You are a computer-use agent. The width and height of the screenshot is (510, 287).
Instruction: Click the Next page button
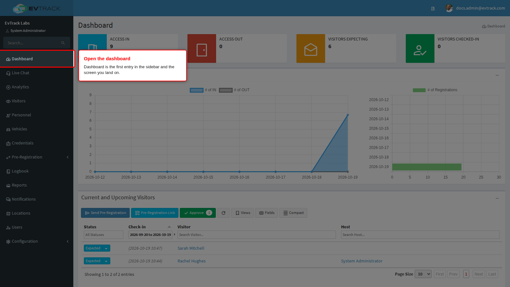coord(479,274)
